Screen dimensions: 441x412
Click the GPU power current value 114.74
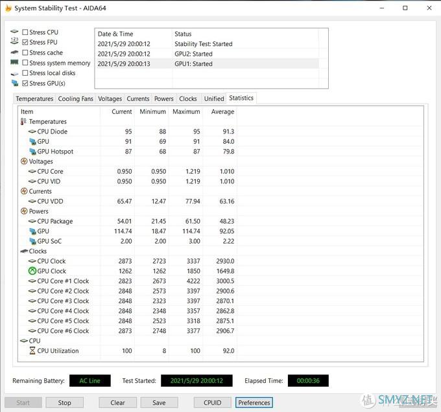tap(123, 231)
